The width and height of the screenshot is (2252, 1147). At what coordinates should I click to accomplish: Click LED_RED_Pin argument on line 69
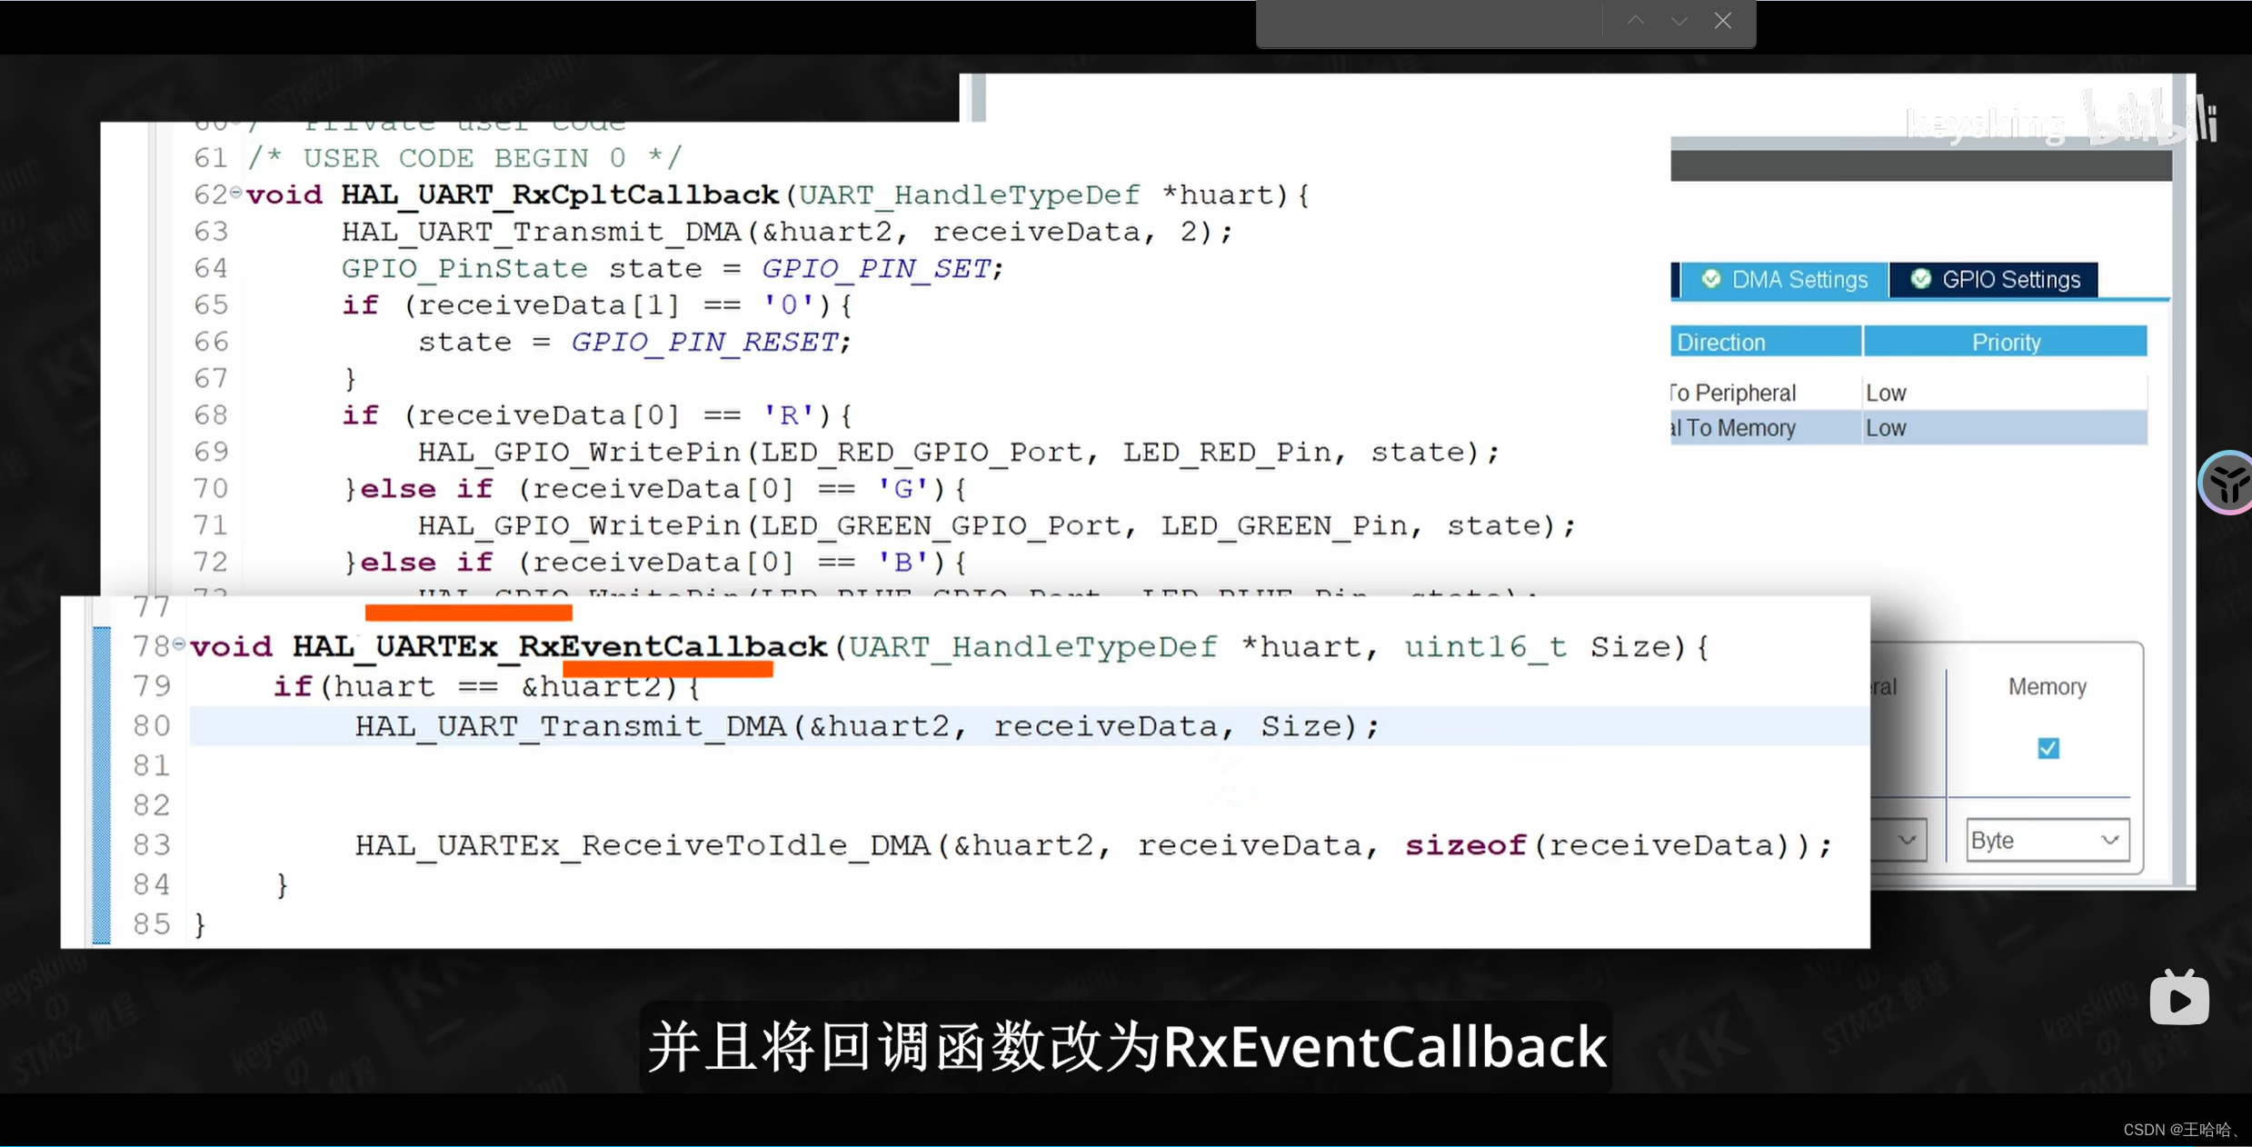(1227, 452)
